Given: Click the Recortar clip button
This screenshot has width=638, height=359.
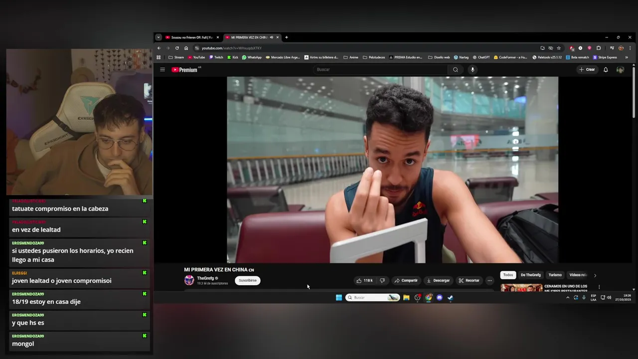Looking at the screenshot, I should (x=469, y=281).
